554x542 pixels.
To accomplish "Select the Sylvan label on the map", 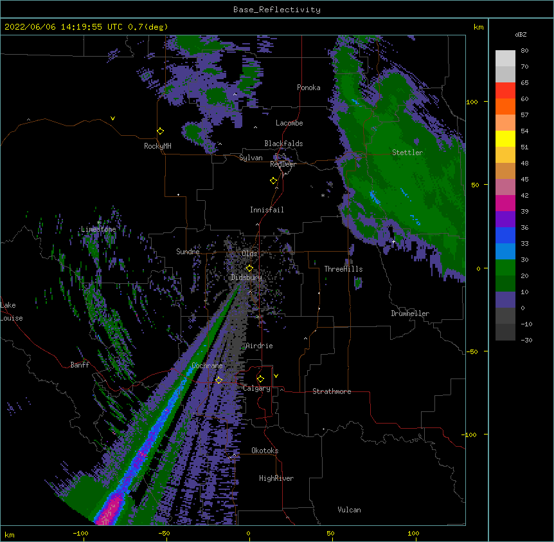I will (251, 158).
